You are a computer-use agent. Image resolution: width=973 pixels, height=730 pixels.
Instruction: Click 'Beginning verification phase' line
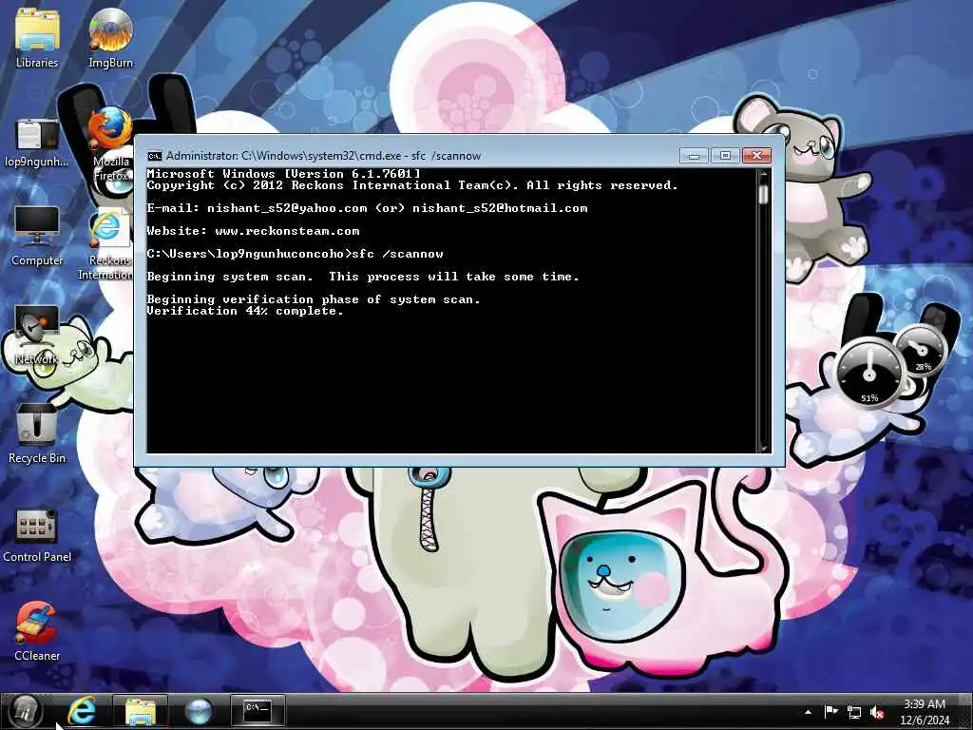314,299
